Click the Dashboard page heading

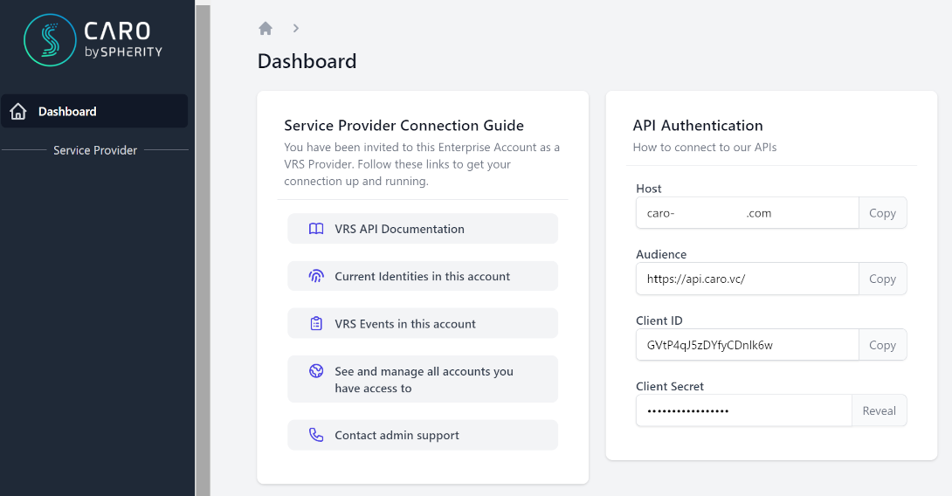pos(307,61)
